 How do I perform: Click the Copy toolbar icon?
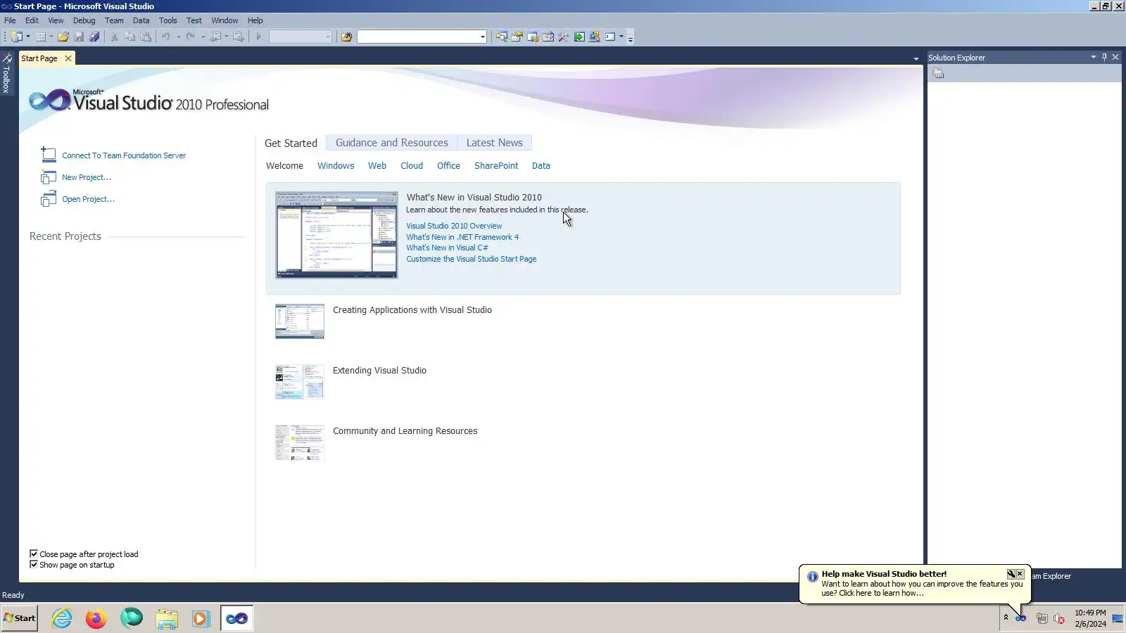click(x=129, y=37)
